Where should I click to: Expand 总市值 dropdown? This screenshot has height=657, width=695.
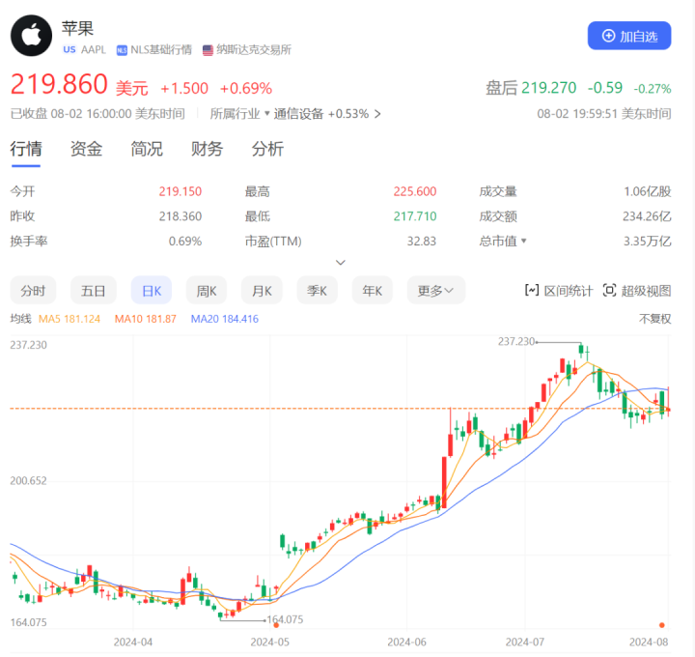[x=524, y=241]
